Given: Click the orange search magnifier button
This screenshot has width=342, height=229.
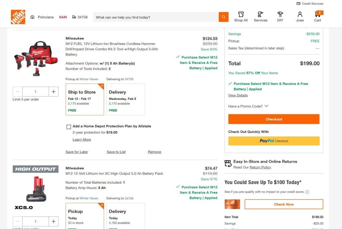Looking at the screenshot, I should pos(223,17).
